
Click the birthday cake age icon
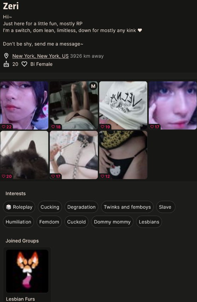pos(6,64)
